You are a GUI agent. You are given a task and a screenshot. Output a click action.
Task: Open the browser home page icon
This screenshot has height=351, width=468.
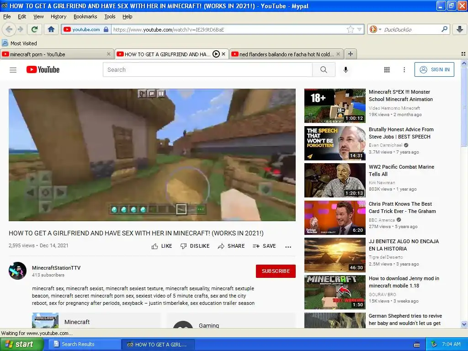[x=51, y=29]
